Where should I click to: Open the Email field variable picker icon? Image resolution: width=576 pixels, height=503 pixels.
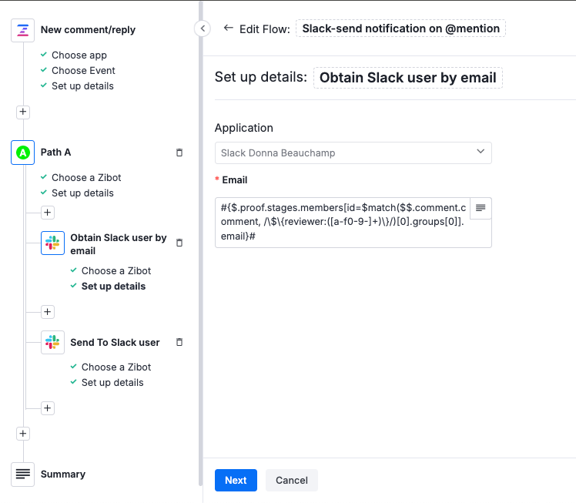tap(481, 208)
